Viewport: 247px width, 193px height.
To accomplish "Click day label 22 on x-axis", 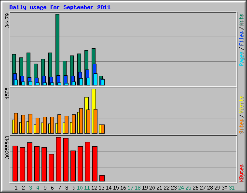I will click(x=166, y=188).
